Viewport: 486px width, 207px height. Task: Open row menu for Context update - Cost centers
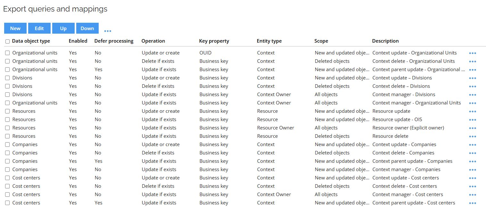[x=473, y=178]
